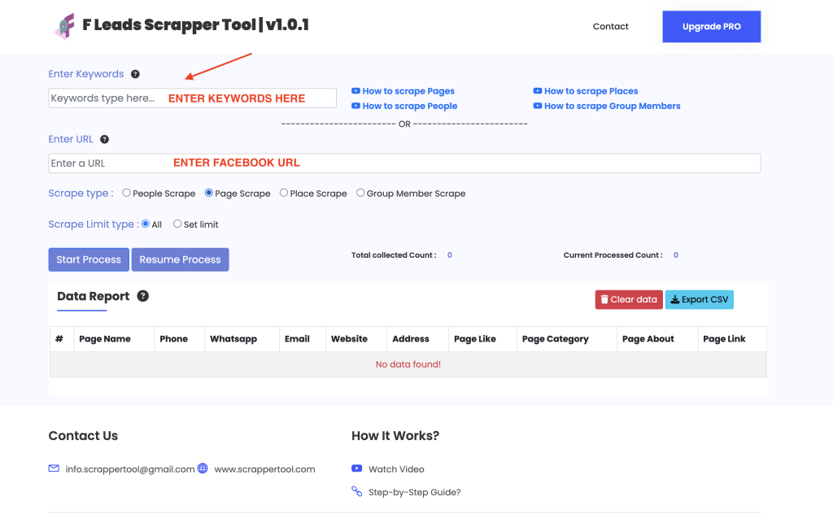This screenshot has height=518, width=833.
Task: Click the trash icon on Clear data button
Action: coord(604,299)
